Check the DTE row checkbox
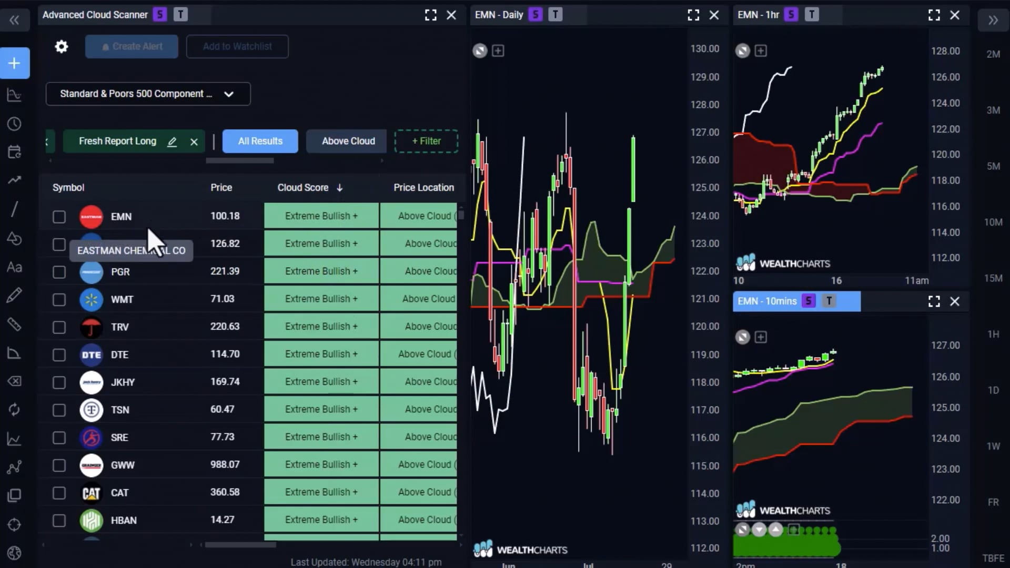1010x568 pixels. [59, 355]
